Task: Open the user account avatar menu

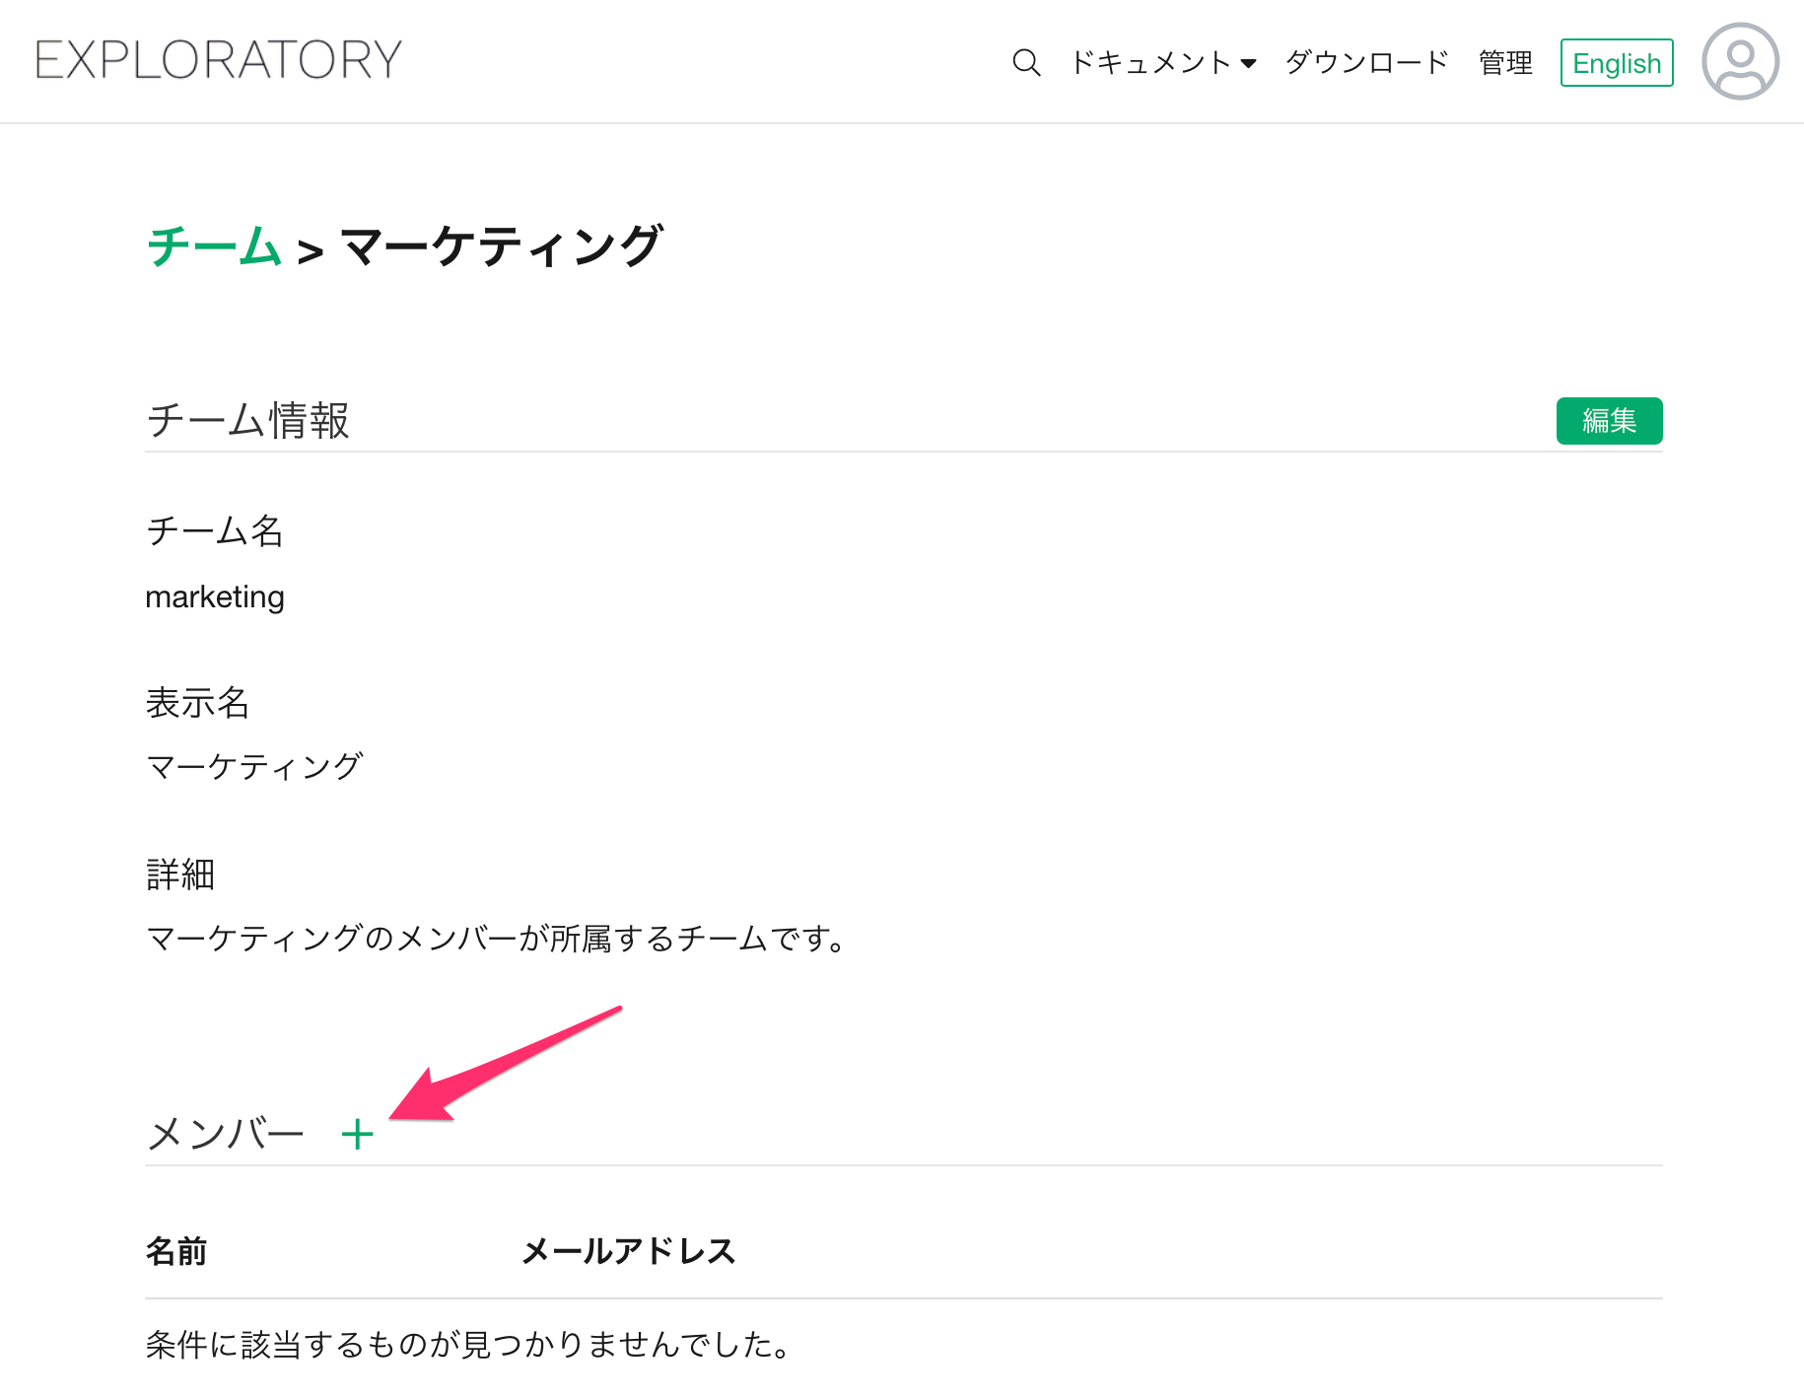Action: (x=1740, y=61)
